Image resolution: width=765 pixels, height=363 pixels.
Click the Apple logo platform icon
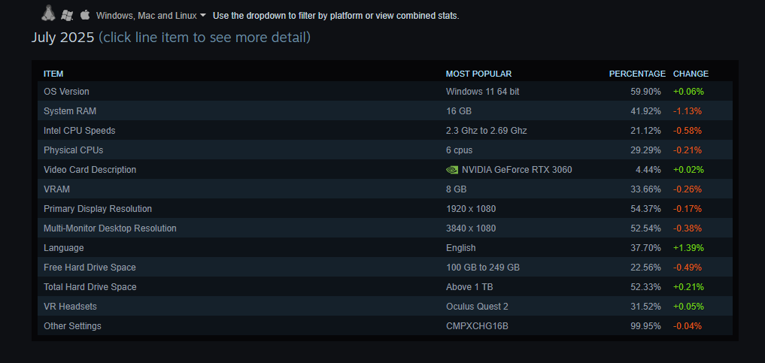pos(85,14)
